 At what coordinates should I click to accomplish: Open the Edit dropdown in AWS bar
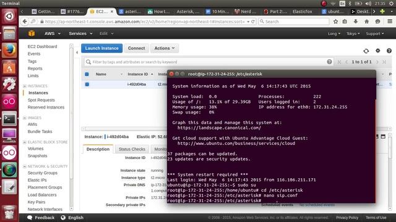click(x=106, y=33)
